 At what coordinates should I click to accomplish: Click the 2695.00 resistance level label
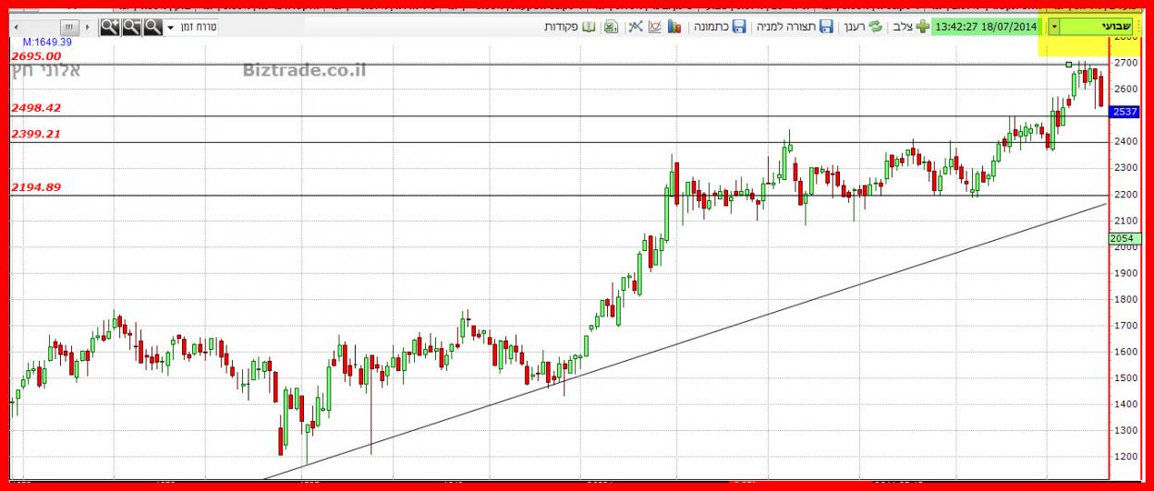click(37, 56)
